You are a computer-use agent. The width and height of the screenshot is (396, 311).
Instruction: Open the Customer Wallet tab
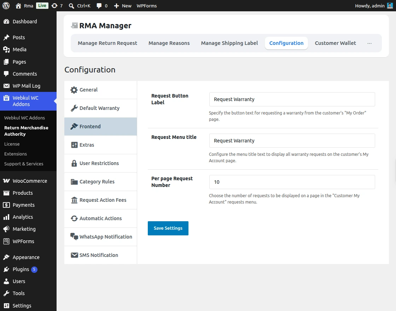(336, 43)
